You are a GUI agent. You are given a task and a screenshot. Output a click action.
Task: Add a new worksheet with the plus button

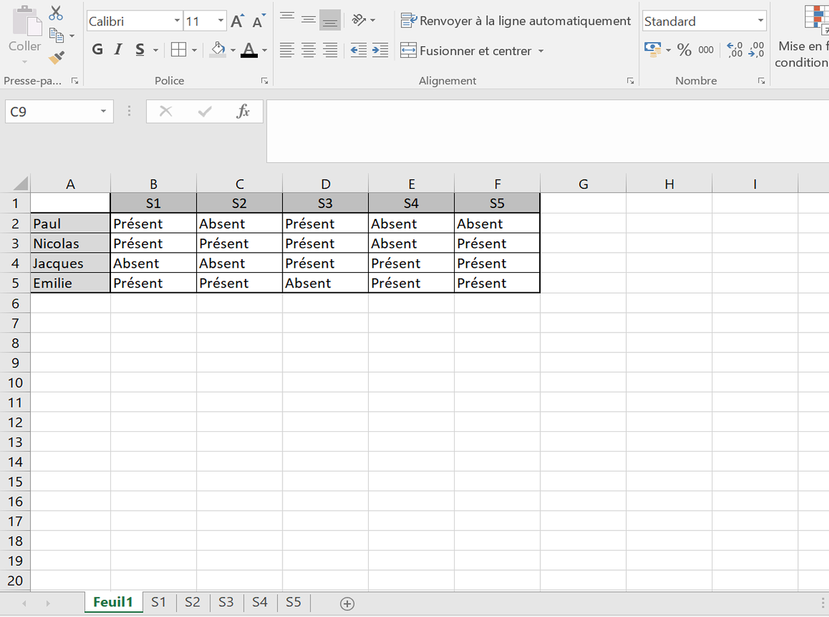point(347,603)
